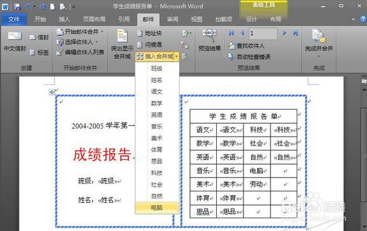Open the 布局 table tools tab
Viewport: 367px width, 231px height.
276,19
